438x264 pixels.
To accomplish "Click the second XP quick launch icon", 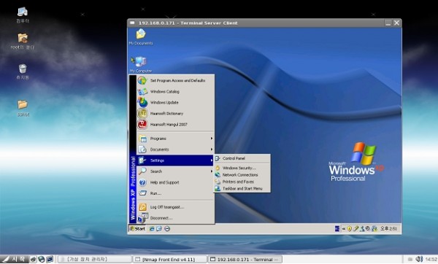I will coord(159,229).
